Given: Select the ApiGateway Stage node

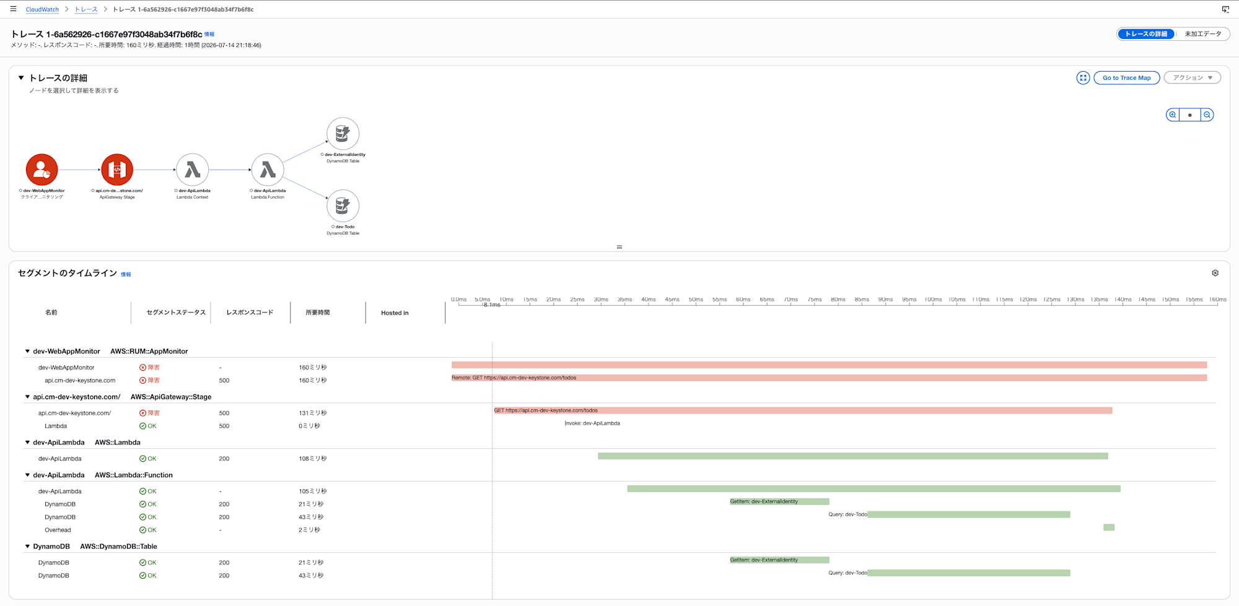Looking at the screenshot, I should coord(117,170).
